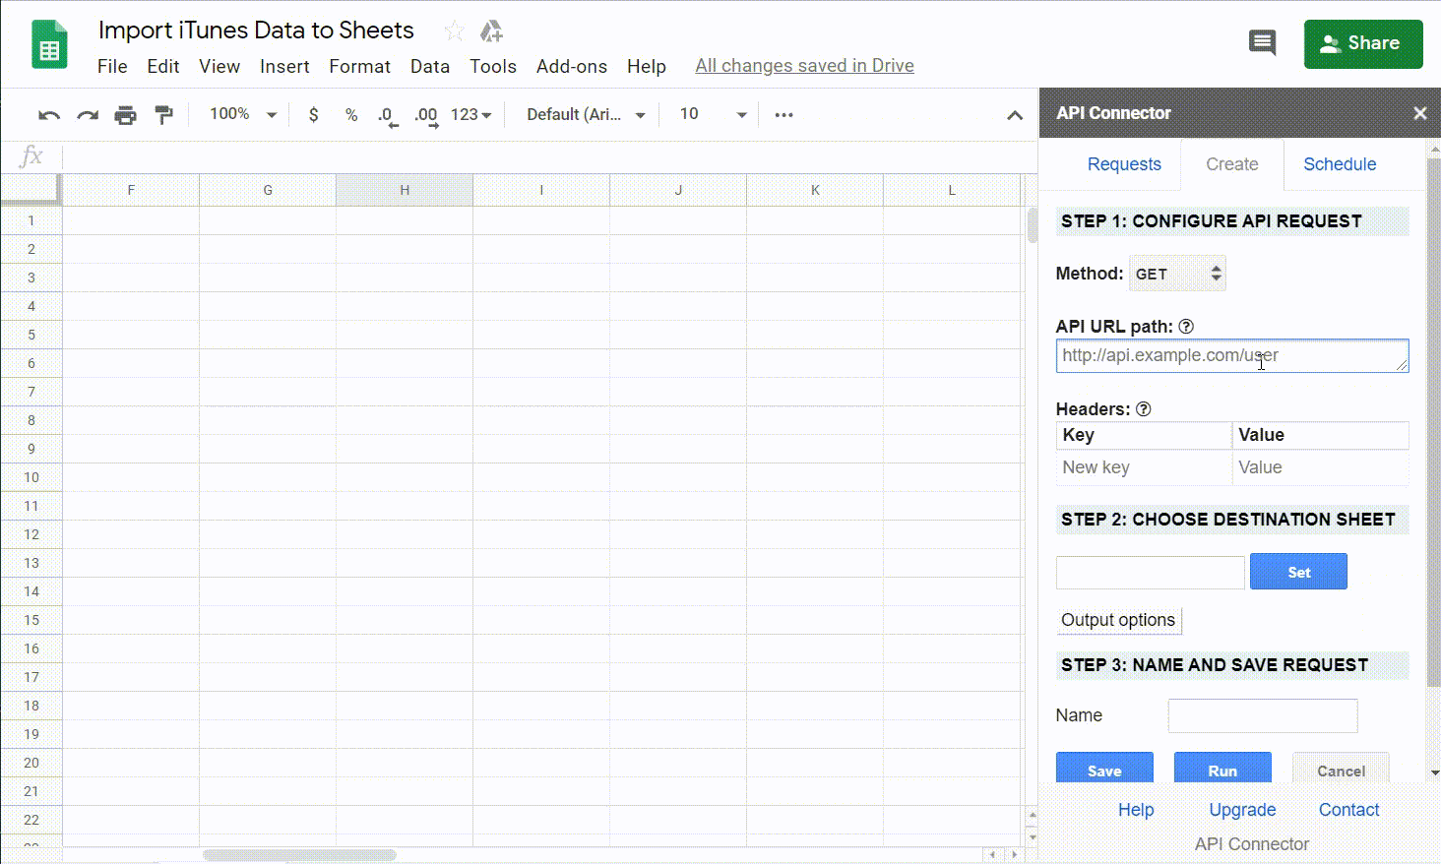Undo the last action
This screenshot has height=864, width=1441.
click(46, 114)
